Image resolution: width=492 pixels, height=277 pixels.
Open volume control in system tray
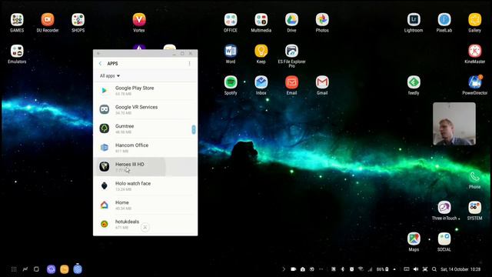pos(416,269)
